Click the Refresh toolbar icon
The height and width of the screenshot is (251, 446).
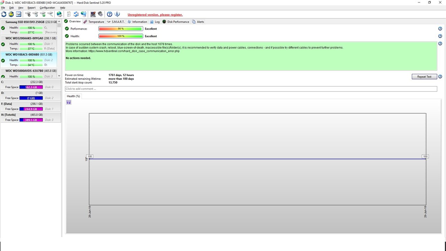pyautogui.click(x=4, y=14)
